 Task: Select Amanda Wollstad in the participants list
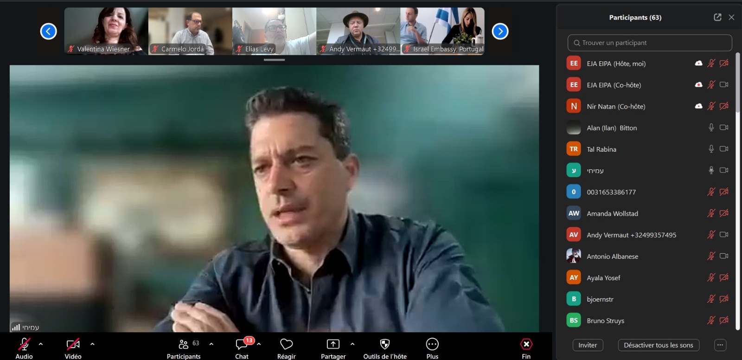[x=612, y=213]
